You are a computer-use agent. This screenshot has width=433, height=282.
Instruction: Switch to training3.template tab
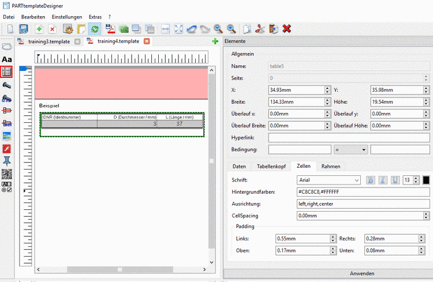(x=49, y=42)
